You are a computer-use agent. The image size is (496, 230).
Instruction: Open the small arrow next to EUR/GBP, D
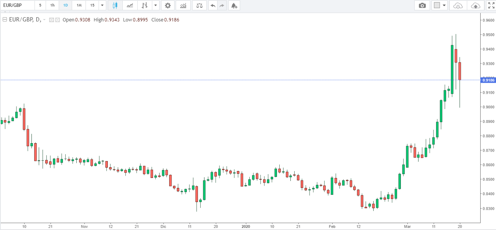(44, 20)
